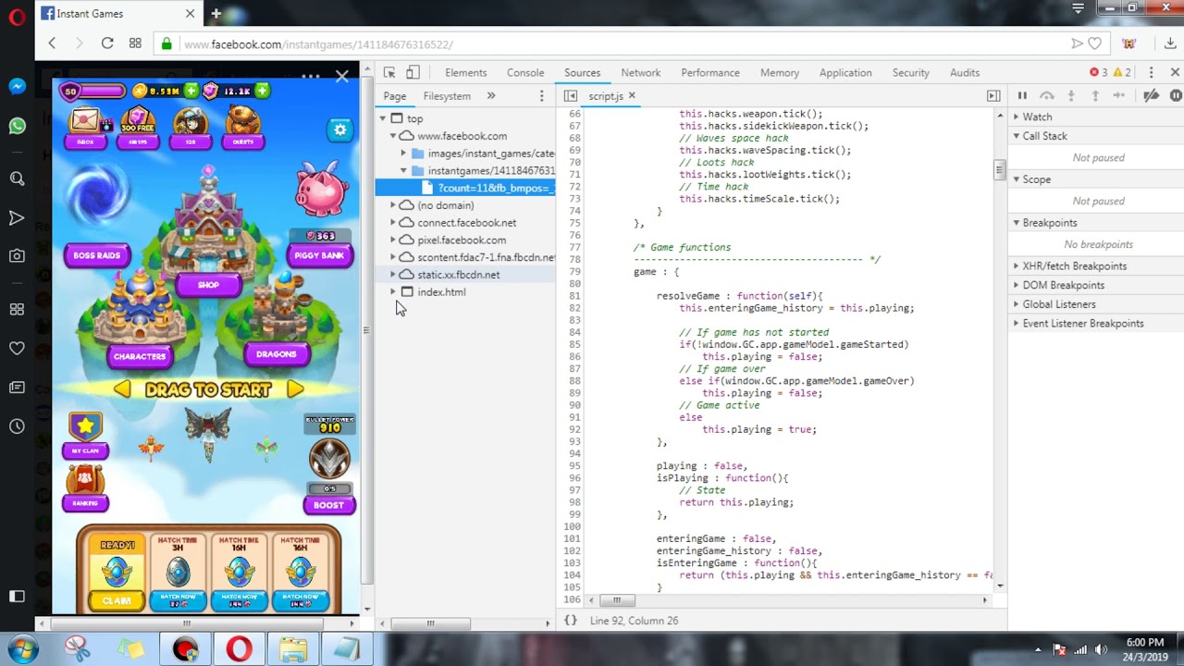Image resolution: width=1184 pixels, height=666 pixels.
Task: Close the instant game overlay X
Action: point(342,77)
